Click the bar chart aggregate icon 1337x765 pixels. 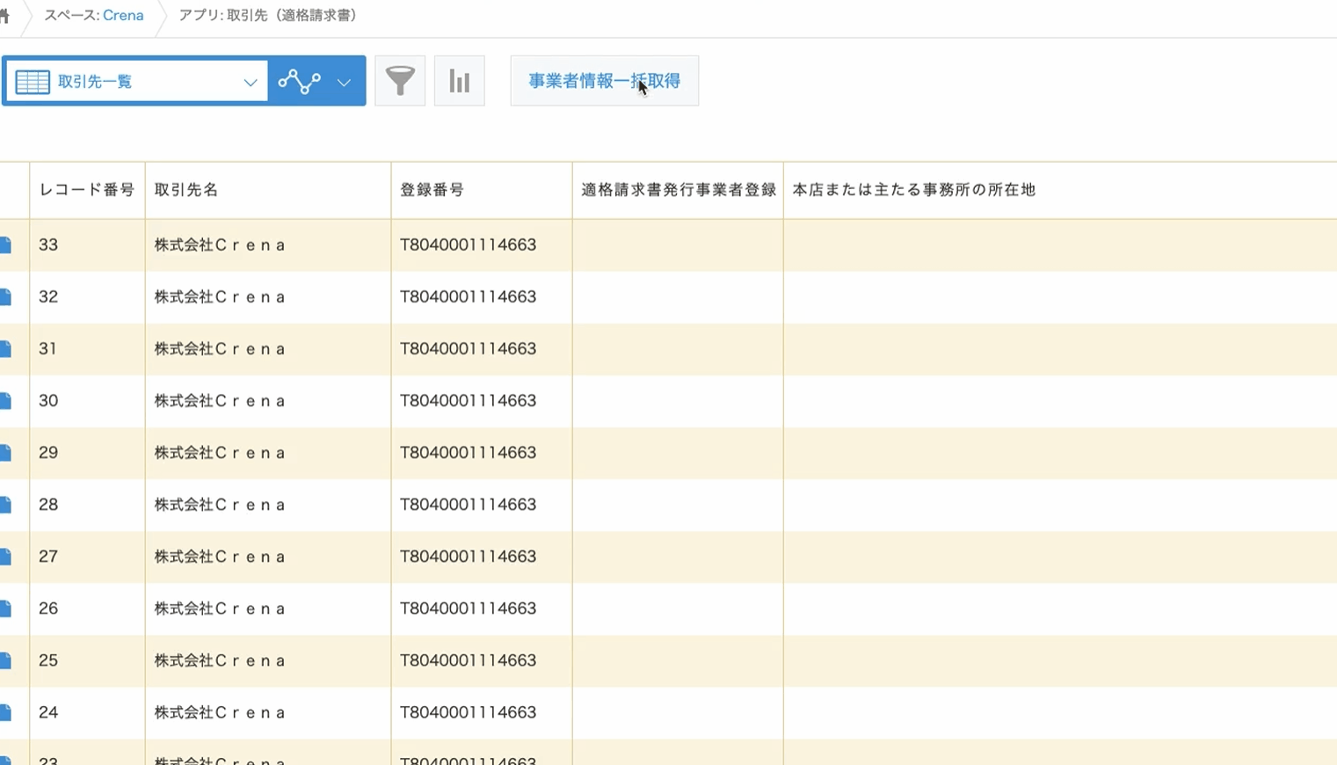(x=459, y=81)
